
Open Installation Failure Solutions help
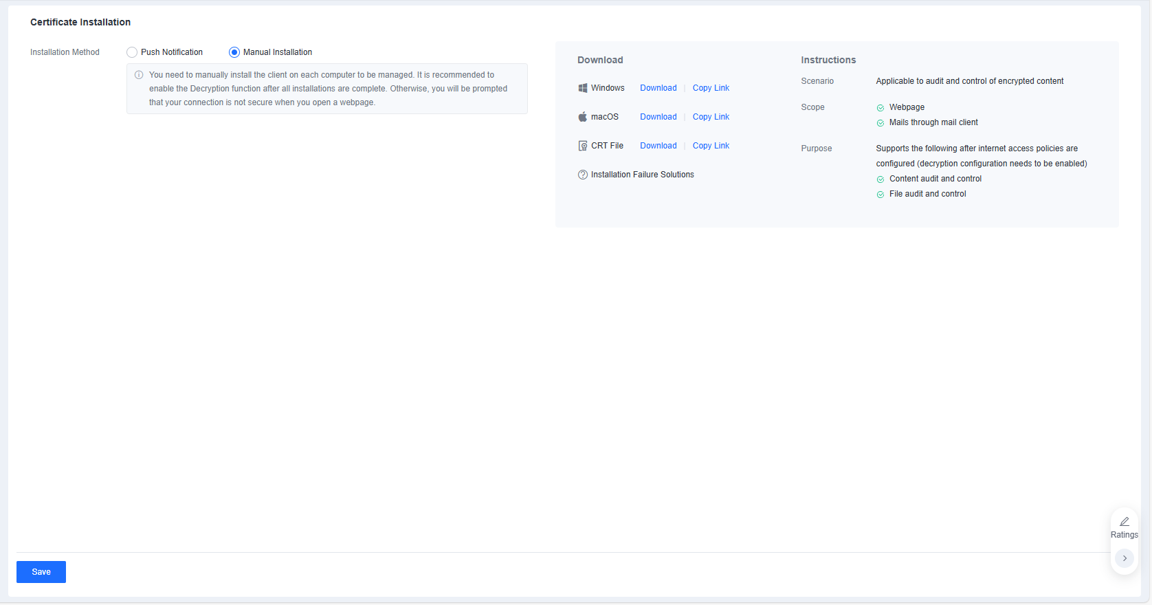[x=643, y=175]
